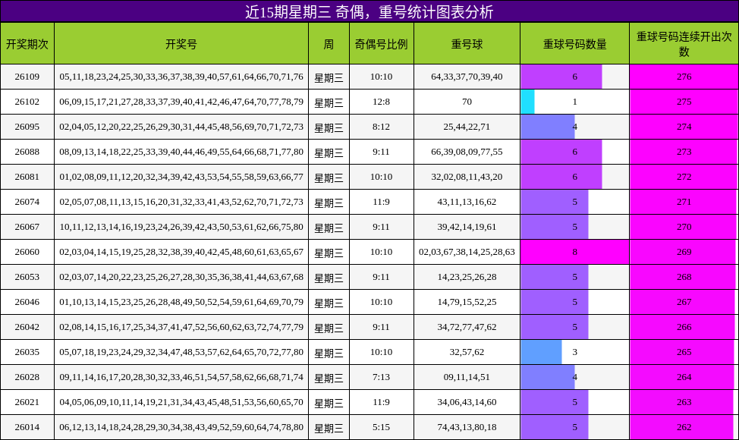Click the 奇偶号比例 column header

(x=382, y=44)
